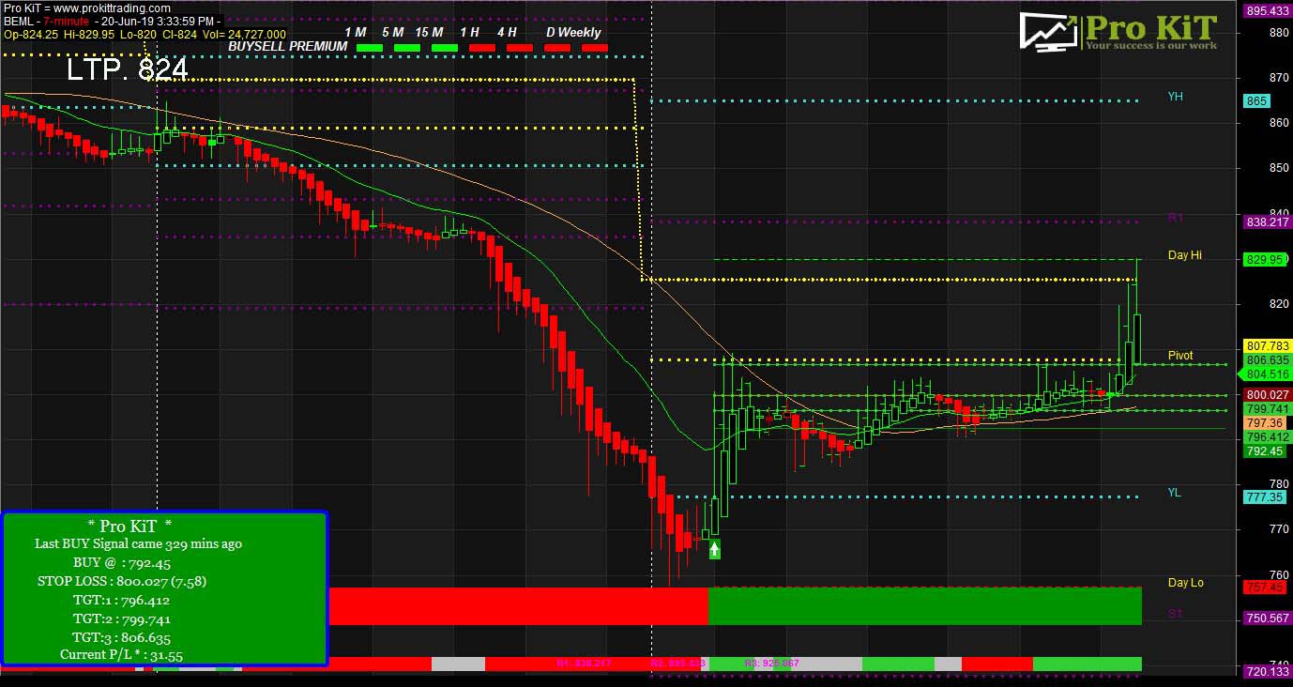Click the Pivot level label
The width and height of the screenshot is (1293, 687).
click(x=1180, y=356)
